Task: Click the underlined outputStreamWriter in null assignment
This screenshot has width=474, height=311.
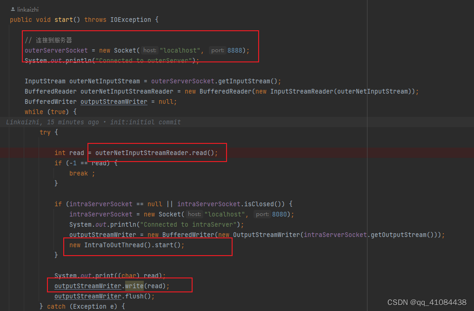Action: (114, 101)
